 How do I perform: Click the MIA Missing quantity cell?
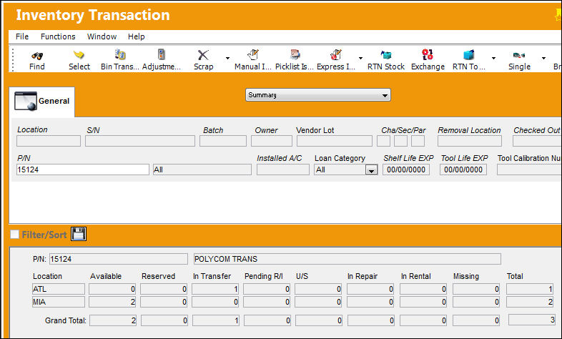coord(476,302)
